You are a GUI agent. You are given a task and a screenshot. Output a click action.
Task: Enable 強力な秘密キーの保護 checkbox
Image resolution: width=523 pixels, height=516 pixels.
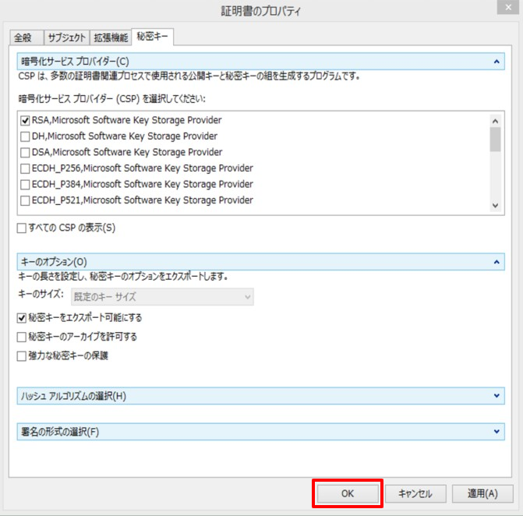click(22, 356)
